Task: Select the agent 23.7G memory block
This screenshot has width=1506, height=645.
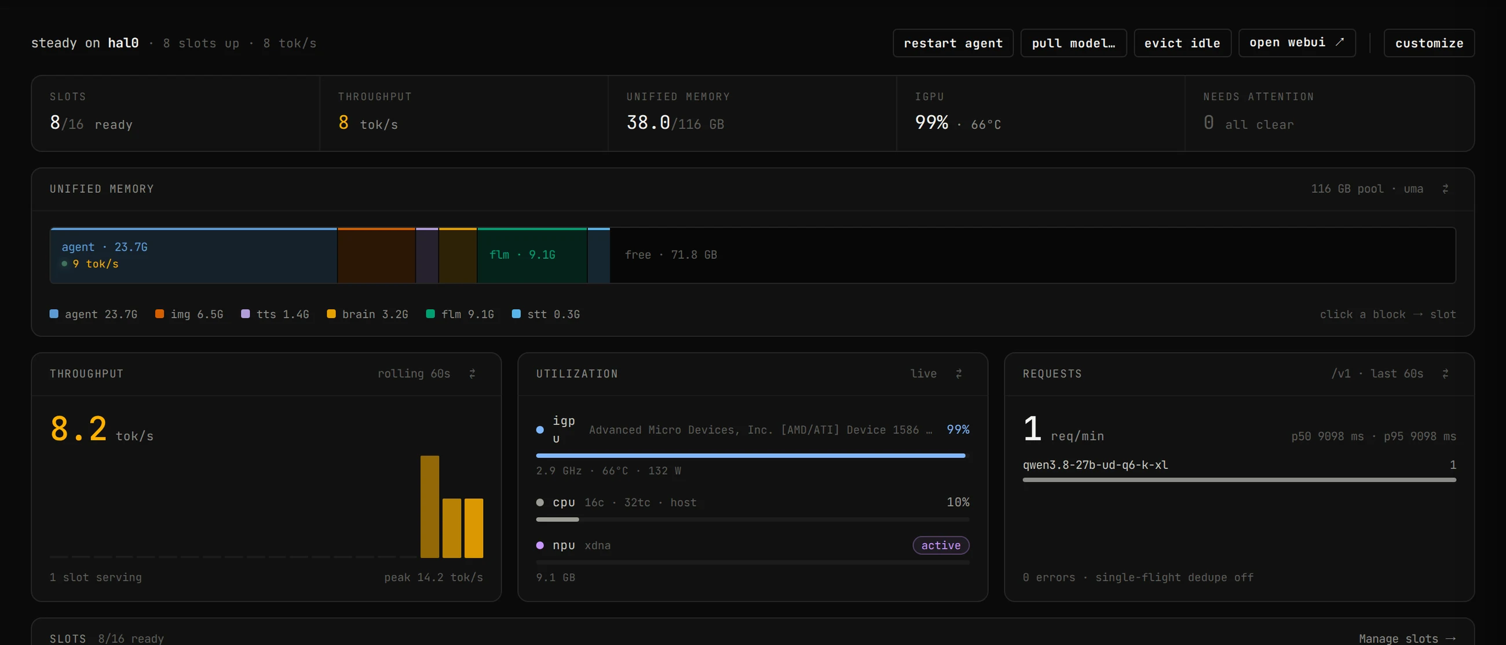Action: click(193, 255)
